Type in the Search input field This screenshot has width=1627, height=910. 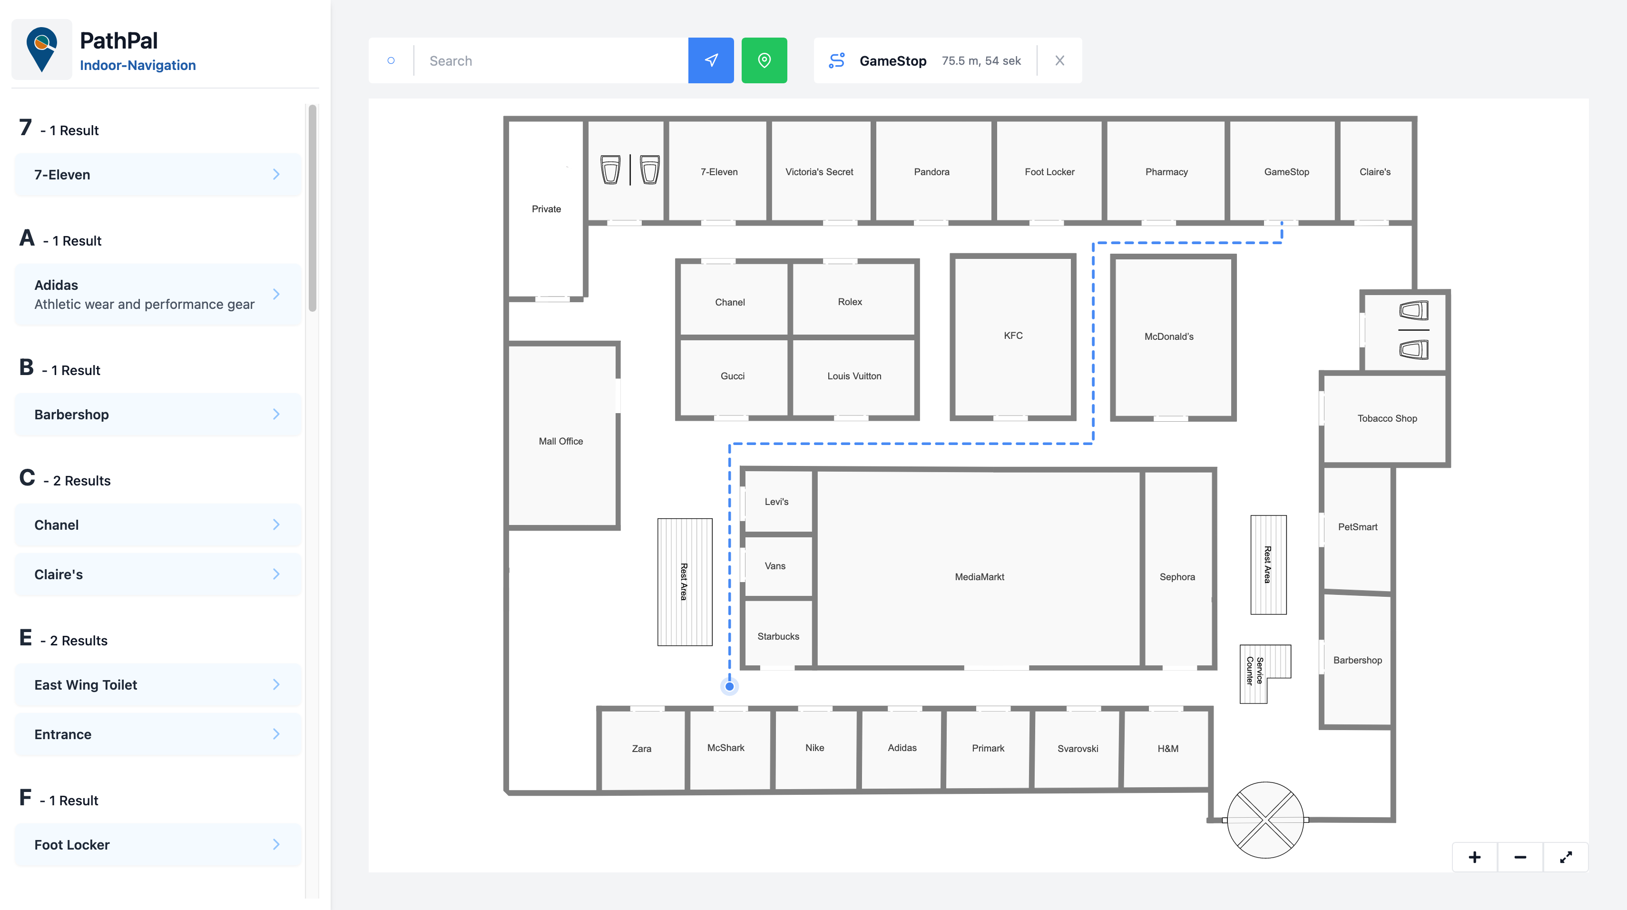coord(549,60)
